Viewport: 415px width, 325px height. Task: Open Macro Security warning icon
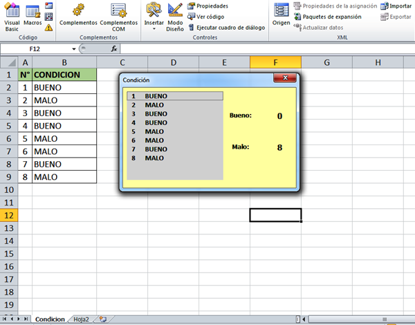pyautogui.click(x=48, y=28)
